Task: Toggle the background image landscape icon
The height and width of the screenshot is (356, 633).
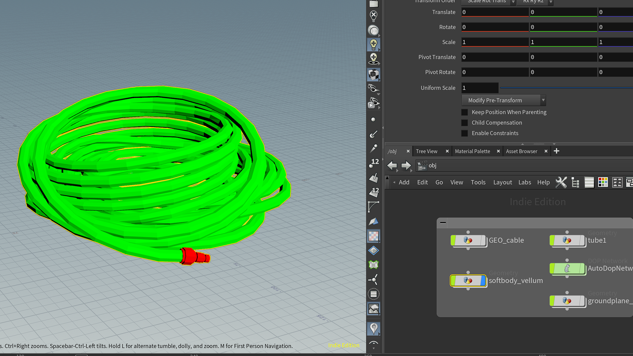Action: pos(374,309)
